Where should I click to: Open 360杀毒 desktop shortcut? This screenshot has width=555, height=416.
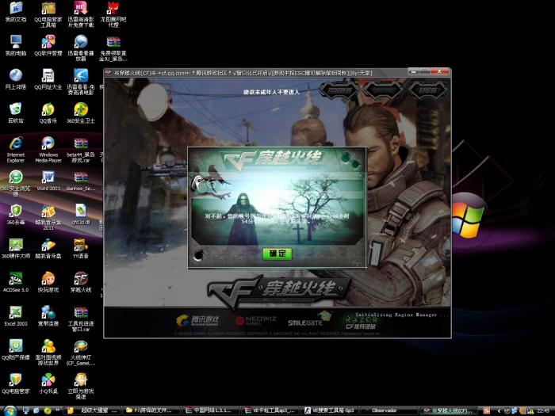(16, 215)
